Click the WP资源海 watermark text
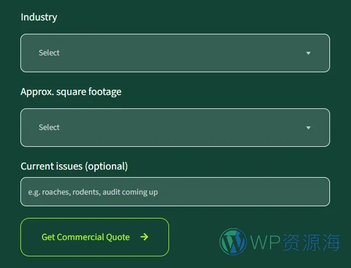351x268 pixels. coord(295,242)
